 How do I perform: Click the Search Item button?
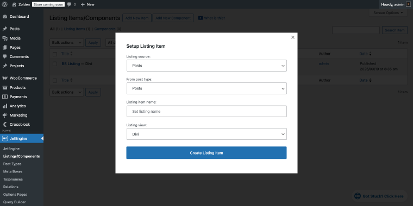[395, 30]
